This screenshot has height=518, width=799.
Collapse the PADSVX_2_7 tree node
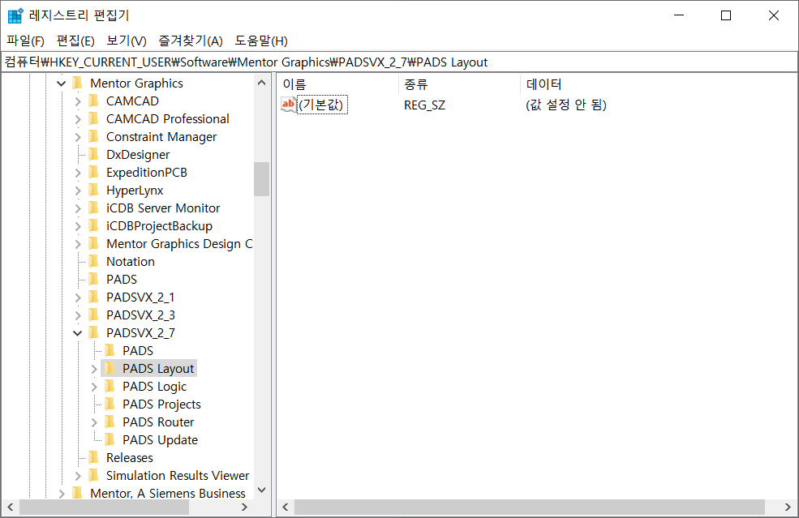pos(78,333)
